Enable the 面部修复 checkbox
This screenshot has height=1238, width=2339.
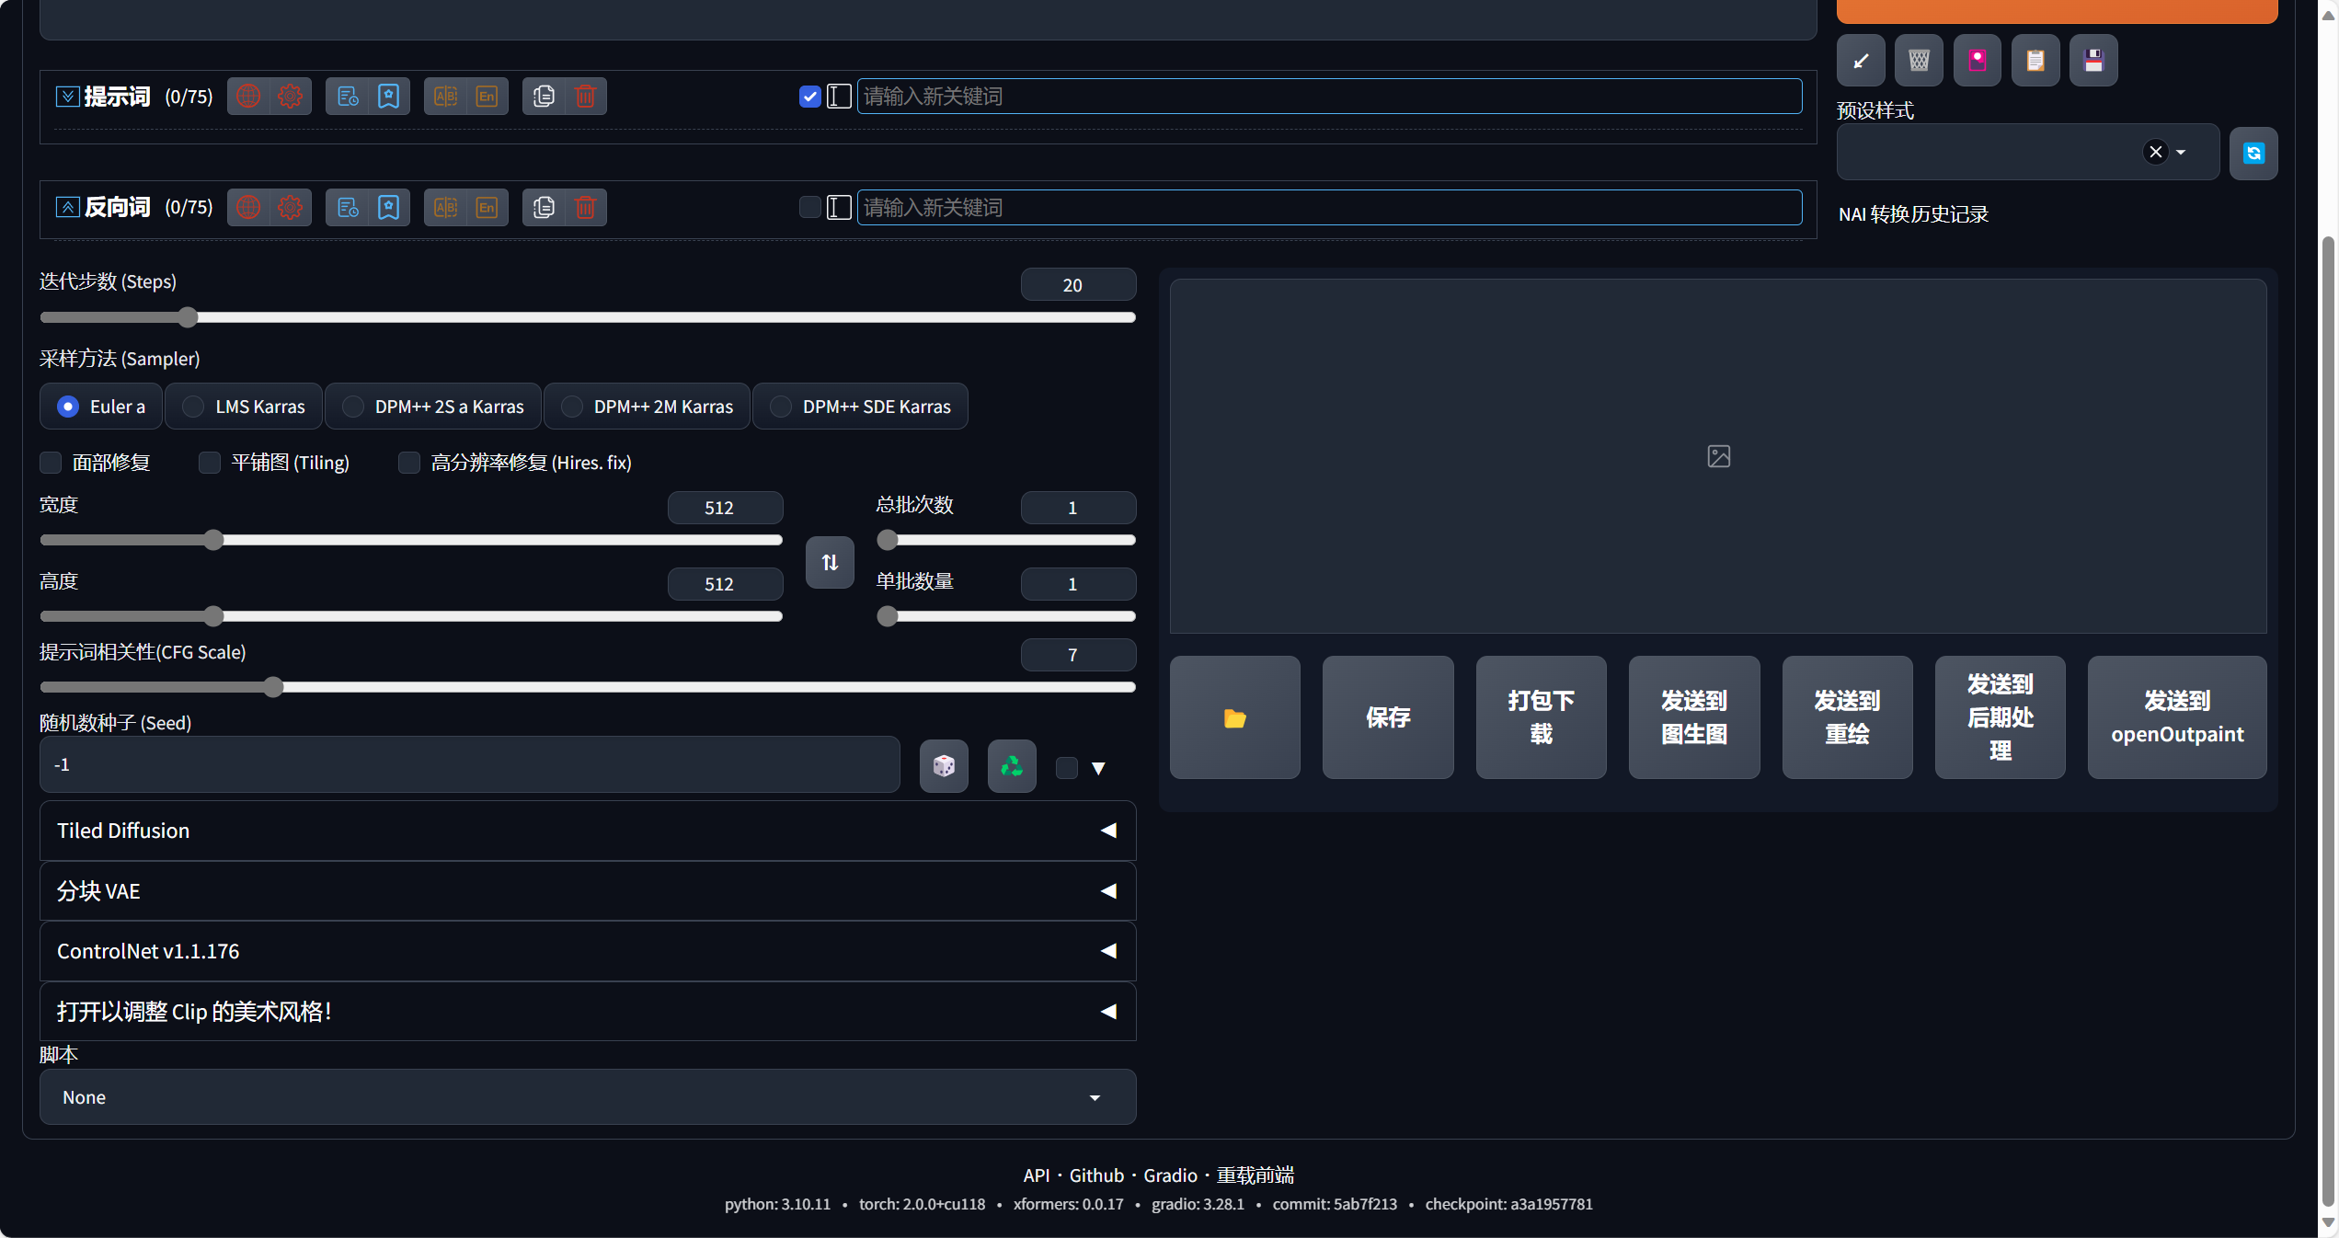coord(51,463)
